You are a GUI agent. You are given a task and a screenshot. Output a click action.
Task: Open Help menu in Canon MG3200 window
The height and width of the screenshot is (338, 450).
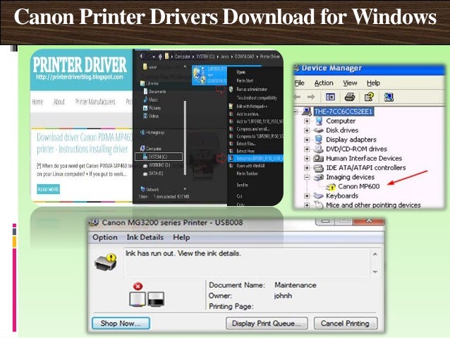click(181, 238)
